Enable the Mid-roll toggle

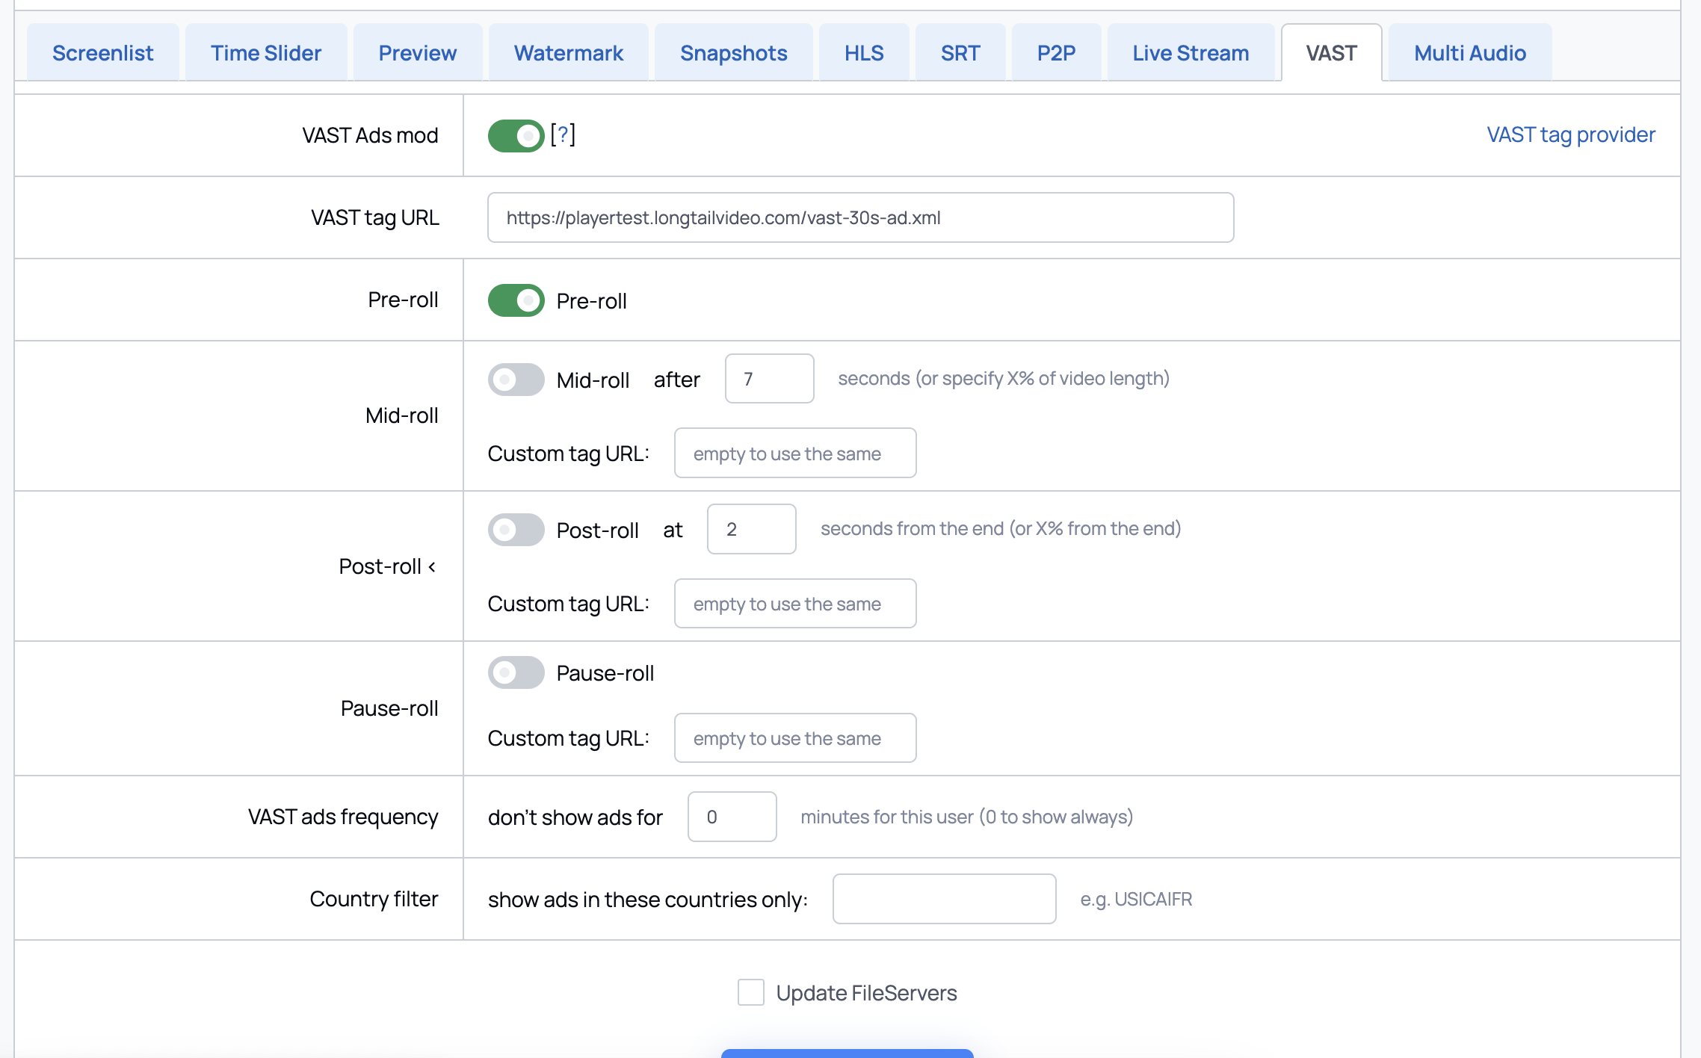coord(516,380)
